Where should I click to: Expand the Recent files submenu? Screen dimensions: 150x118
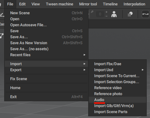46,55
